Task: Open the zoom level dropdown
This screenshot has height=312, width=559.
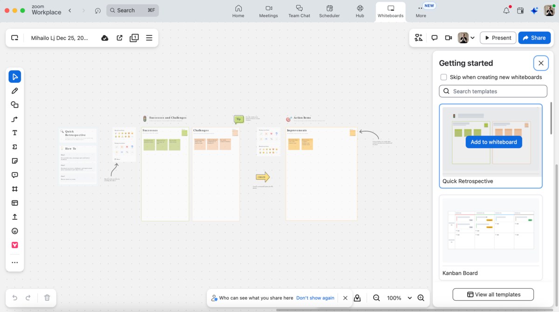Action: coord(409,298)
